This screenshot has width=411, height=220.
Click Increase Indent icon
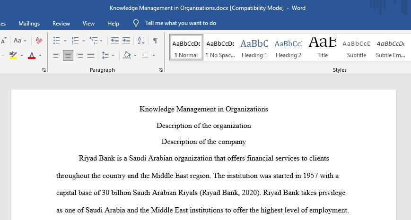(126, 41)
